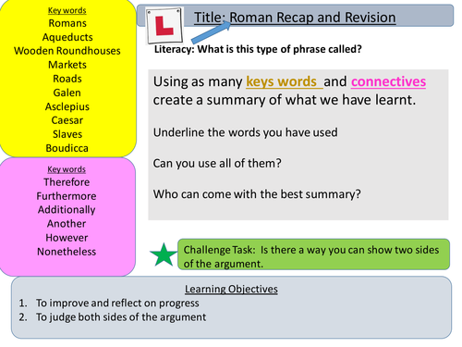
Task: Click the pink underlined 'connectives' text
Action: [388, 81]
